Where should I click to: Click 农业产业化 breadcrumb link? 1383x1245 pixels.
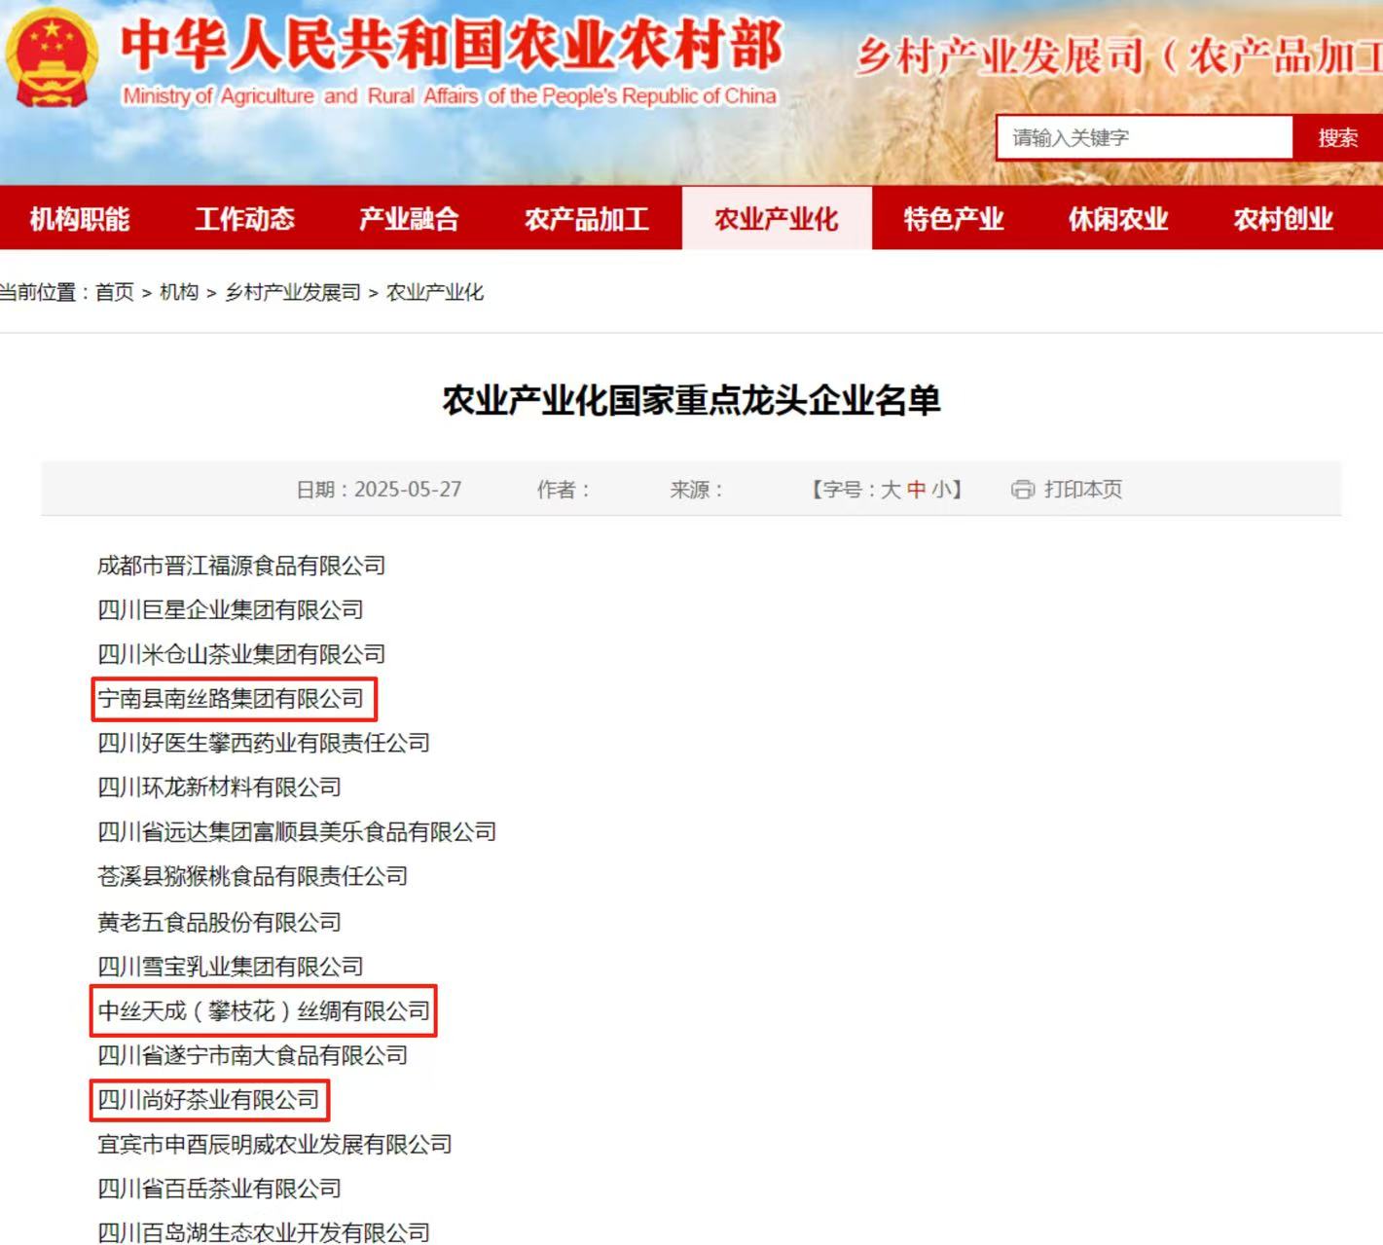(x=435, y=292)
